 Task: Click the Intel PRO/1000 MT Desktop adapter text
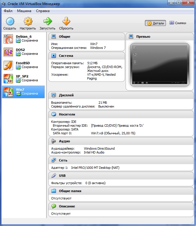coord(95,168)
